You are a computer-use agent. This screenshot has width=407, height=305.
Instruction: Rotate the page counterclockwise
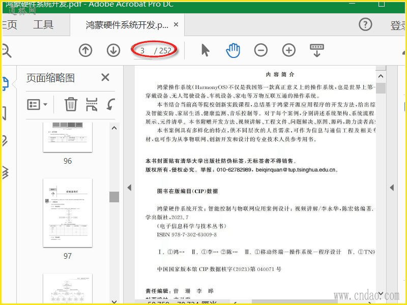[111, 105]
